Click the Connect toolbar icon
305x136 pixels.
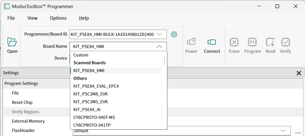pos(212,42)
